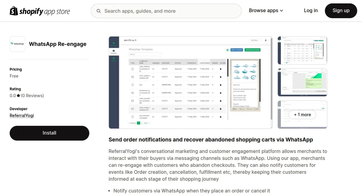362x196 pixels.
Task: Open the first small screenshot thumbnail showing the table
Action: pyautogui.click(x=302, y=50)
